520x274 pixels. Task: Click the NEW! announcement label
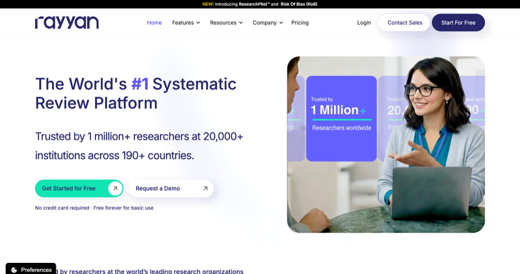[x=208, y=4]
